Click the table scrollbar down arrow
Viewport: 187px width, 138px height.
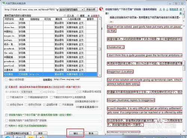pyautogui.click(x=99, y=75)
